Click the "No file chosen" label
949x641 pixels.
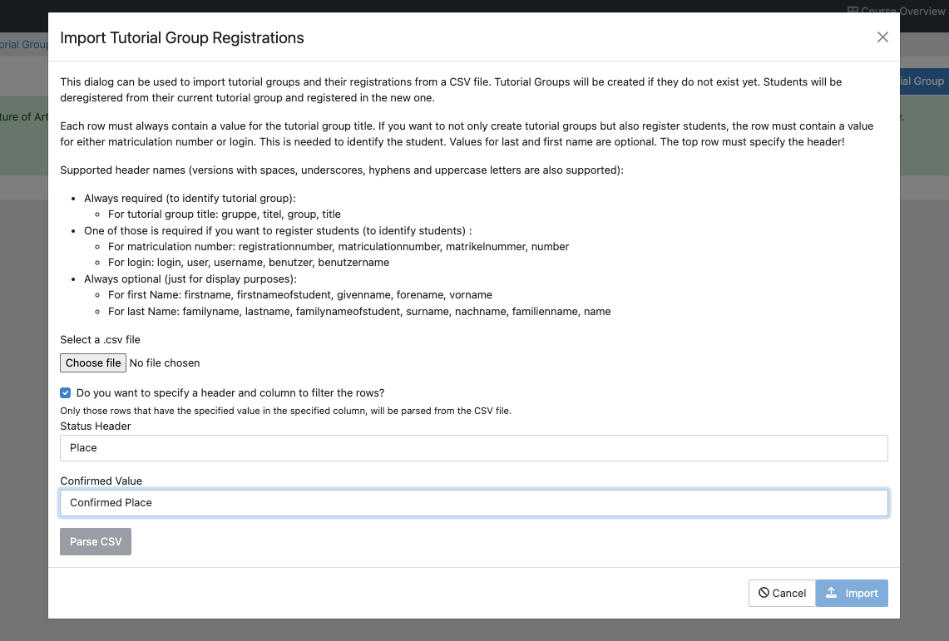click(x=166, y=362)
